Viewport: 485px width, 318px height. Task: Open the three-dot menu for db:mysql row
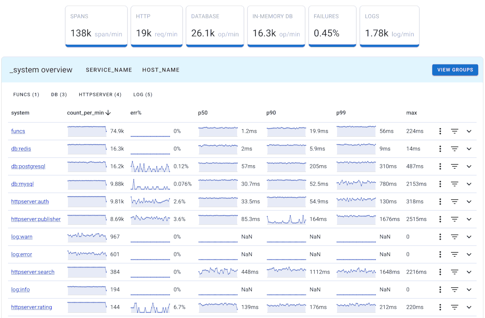[x=440, y=184]
